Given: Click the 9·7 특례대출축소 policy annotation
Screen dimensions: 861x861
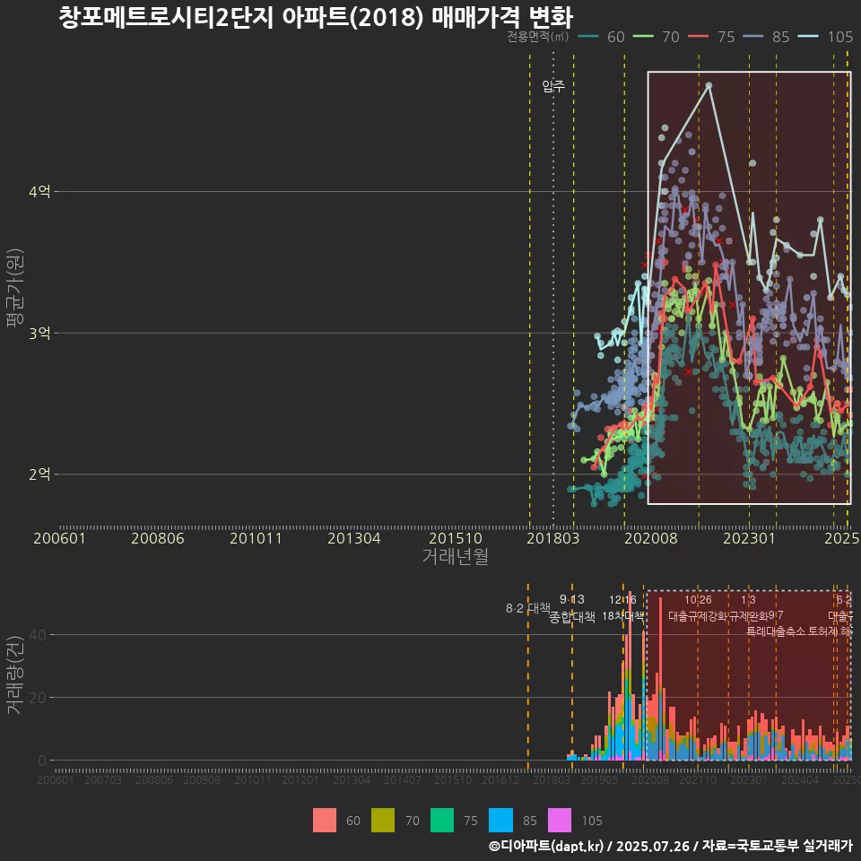Looking at the screenshot, I should [x=776, y=623].
